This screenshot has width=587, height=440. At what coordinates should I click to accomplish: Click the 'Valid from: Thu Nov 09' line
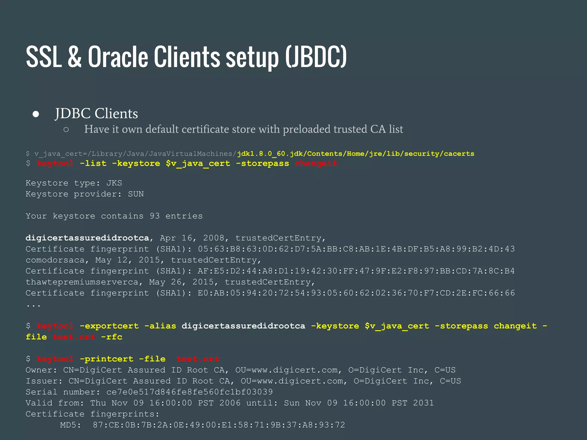pos(230,403)
